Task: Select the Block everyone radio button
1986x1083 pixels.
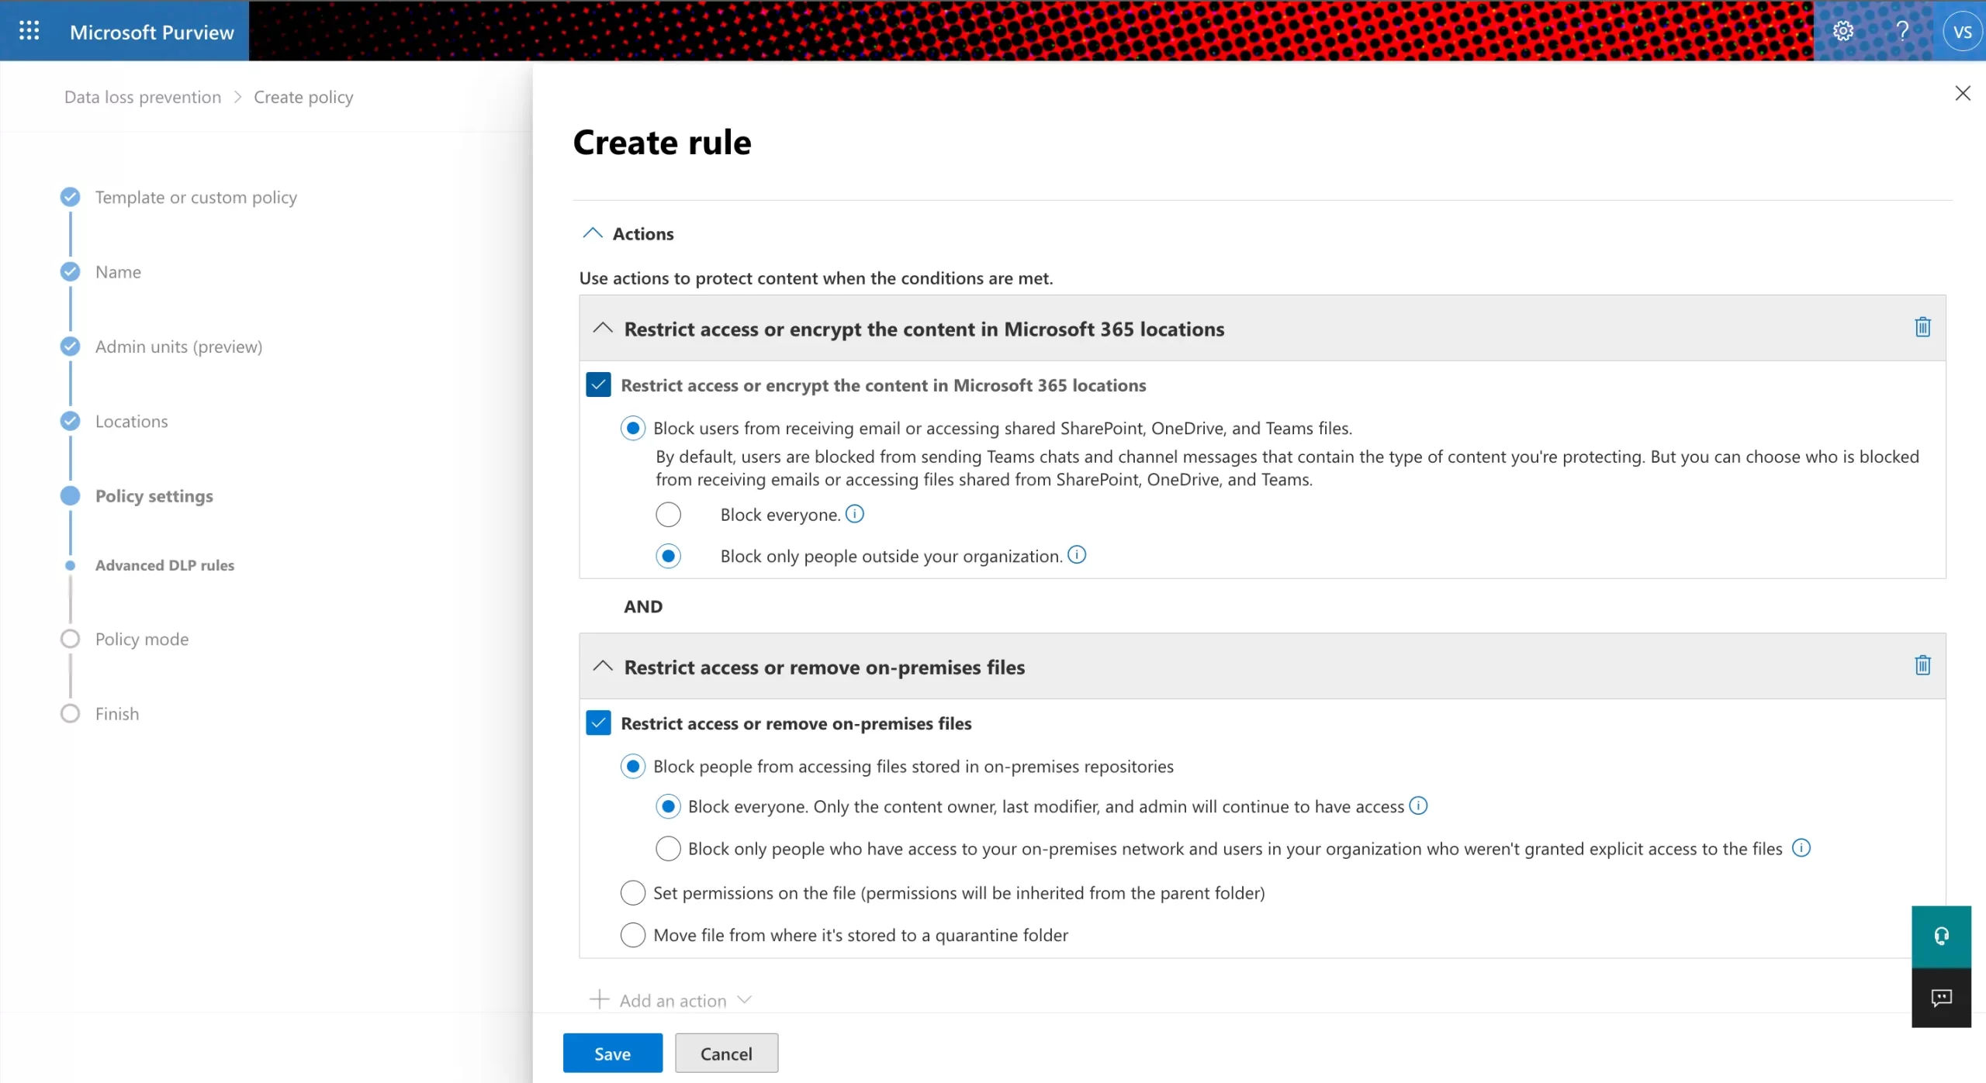Action: [668, 514]
